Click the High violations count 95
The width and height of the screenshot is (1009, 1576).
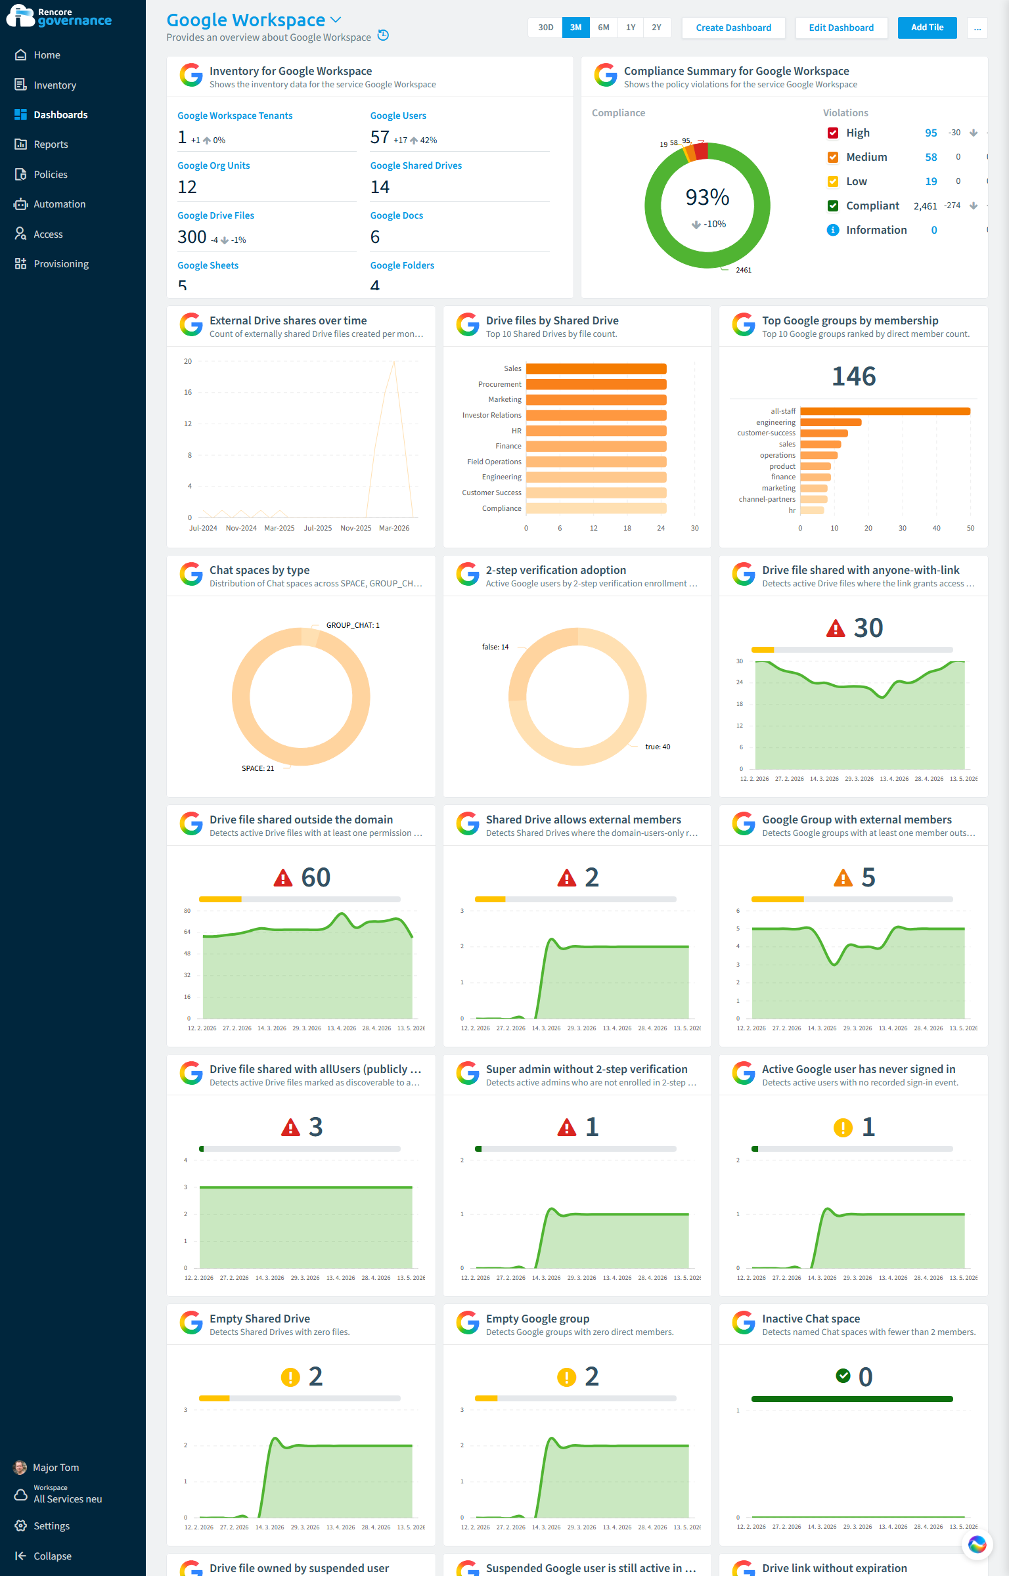[x=931, y=133]
